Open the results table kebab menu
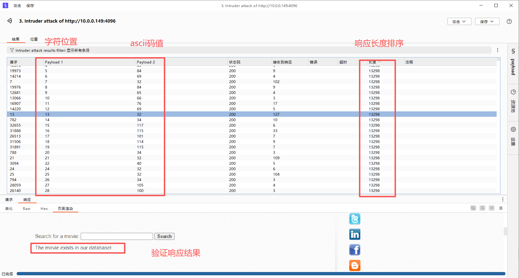Screen dimensions: 519x278 coord(497,50)
